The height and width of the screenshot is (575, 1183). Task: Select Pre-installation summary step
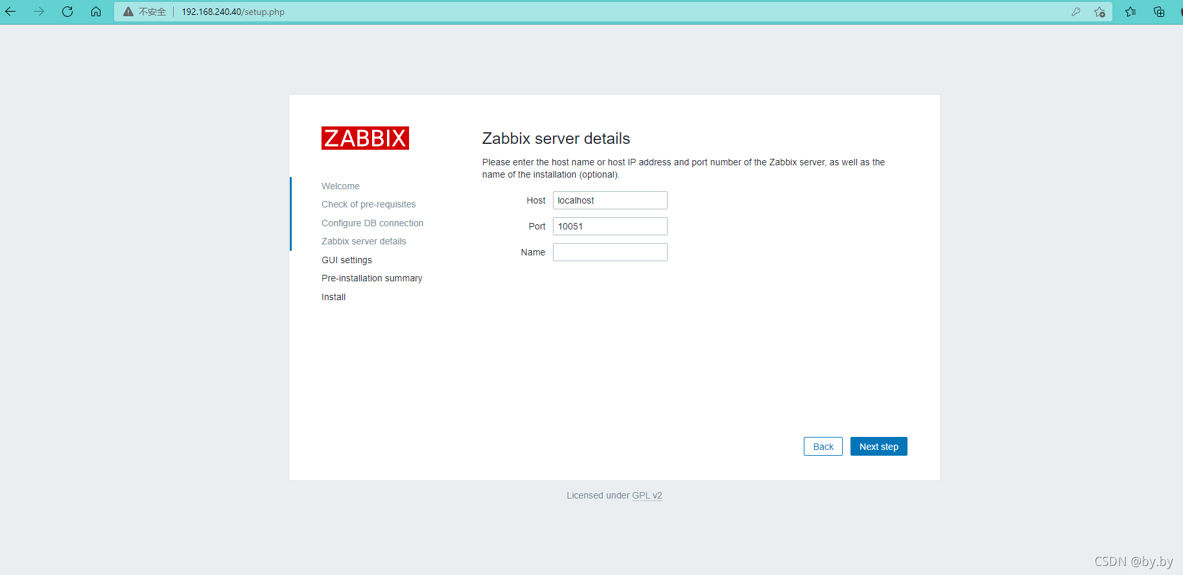[x=372, y=278]
